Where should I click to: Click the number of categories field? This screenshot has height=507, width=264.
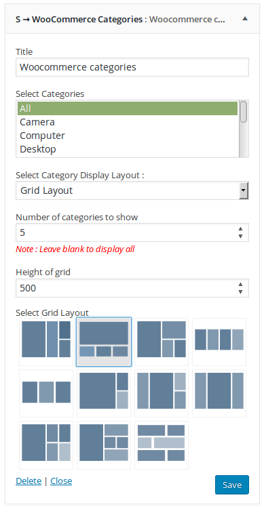coord(132,232)
